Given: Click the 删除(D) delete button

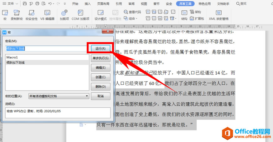Looking at the screenshot, I should click(100, 87).
